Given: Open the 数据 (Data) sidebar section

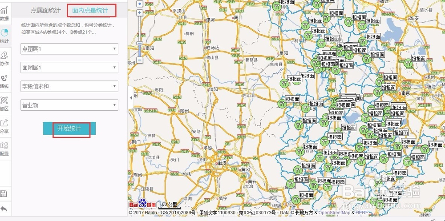Looking at the screenshot, I should coord(4,14).
